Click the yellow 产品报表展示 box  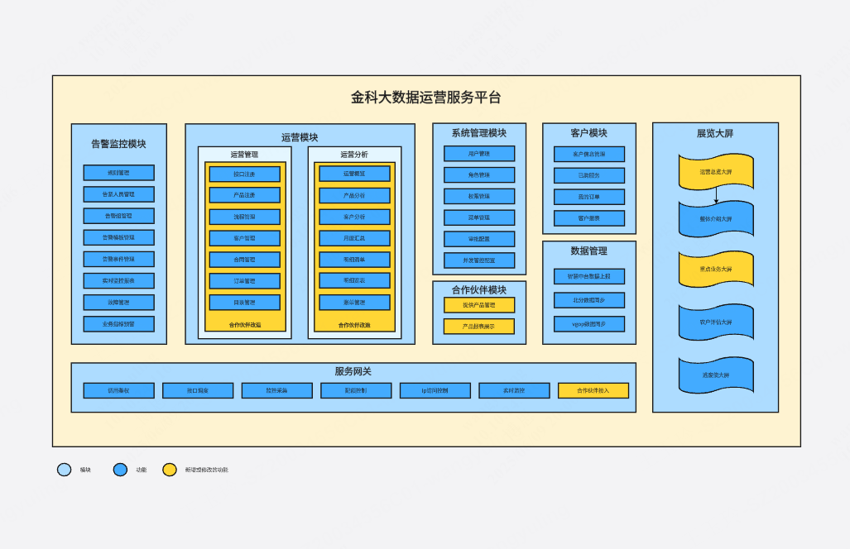tap(479, 327)
